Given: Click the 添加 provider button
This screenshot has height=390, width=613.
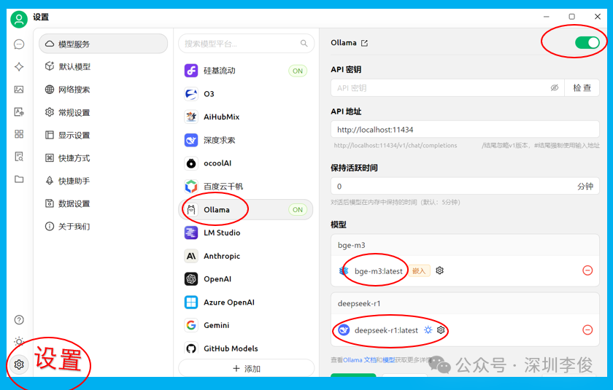Looking at the screenshot, I should tap(247, 369).
